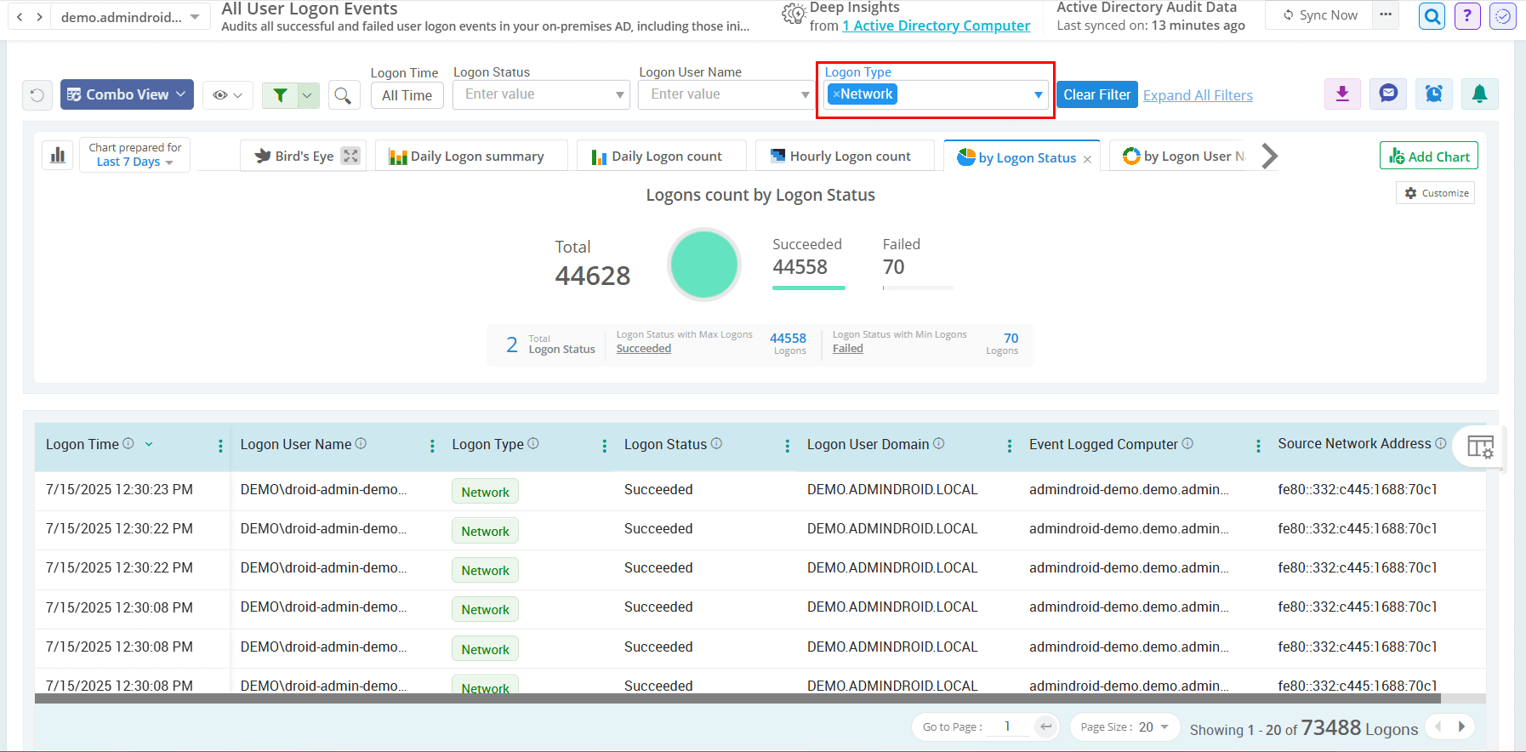
Task: Go to the previous page of logons
Action: pyautogui.click(x=1438, y=726)
